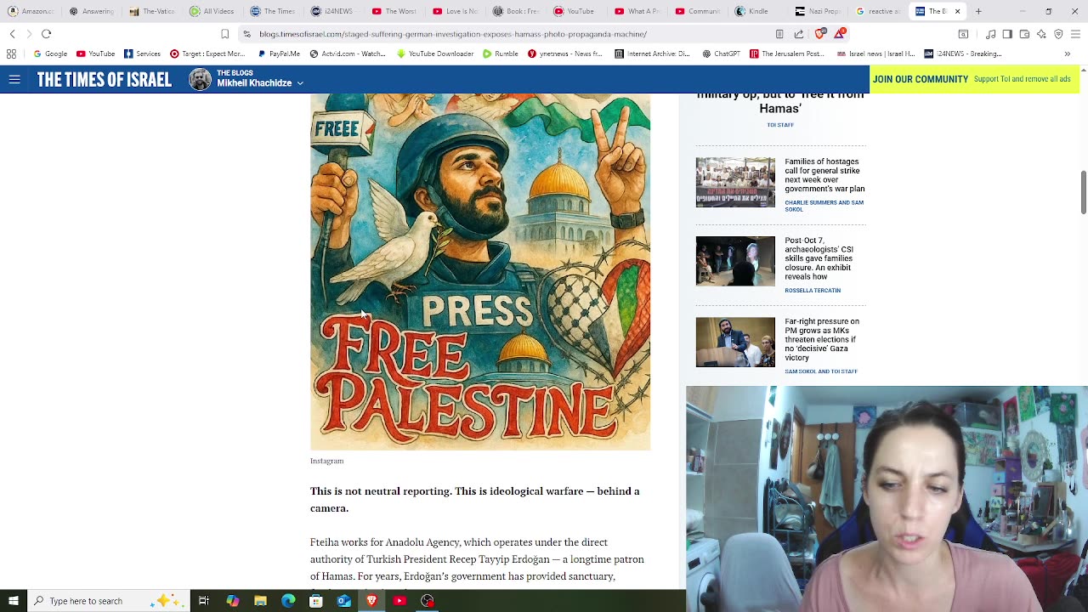
Task: Open the far-right pressure on PM article
Action: pos(822,339)
